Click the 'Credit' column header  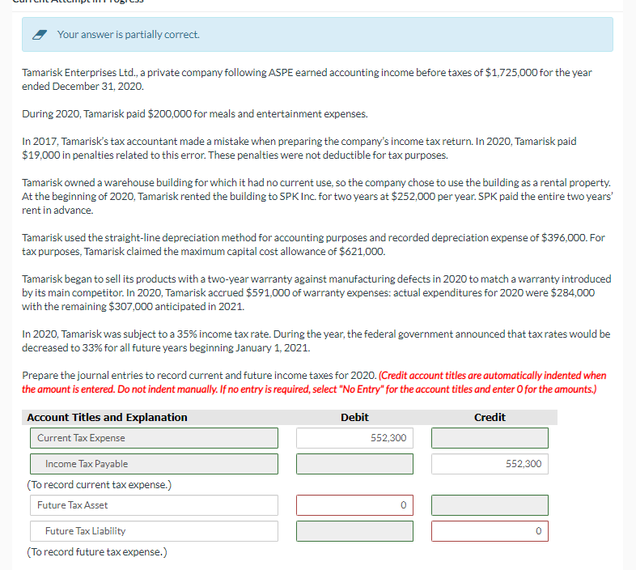tap(490, 417)
